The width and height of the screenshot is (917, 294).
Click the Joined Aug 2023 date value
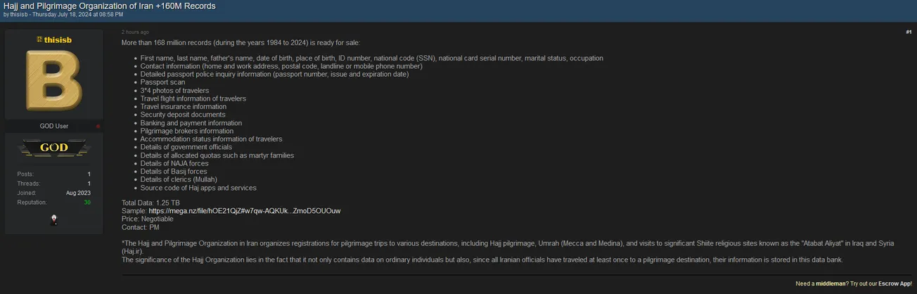tap(78, 193)
